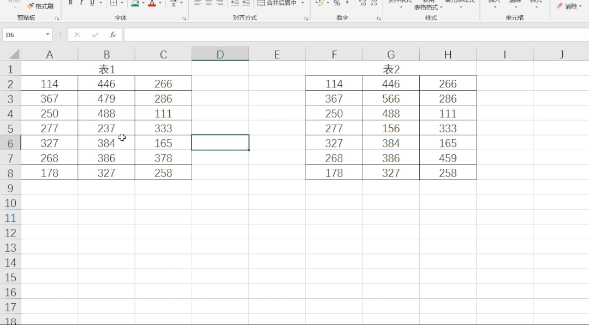Click the phonetic guide (文) icon
Screen dimensions: 589x325
(x=174, y=3)
